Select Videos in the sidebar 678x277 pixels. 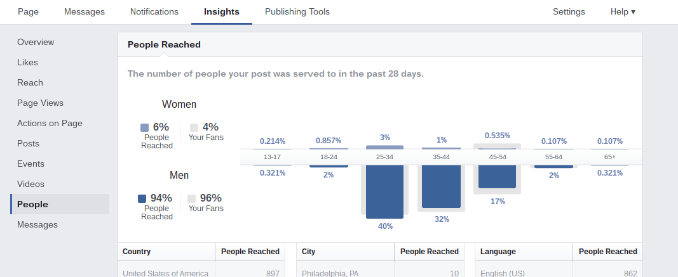point(31,184)
